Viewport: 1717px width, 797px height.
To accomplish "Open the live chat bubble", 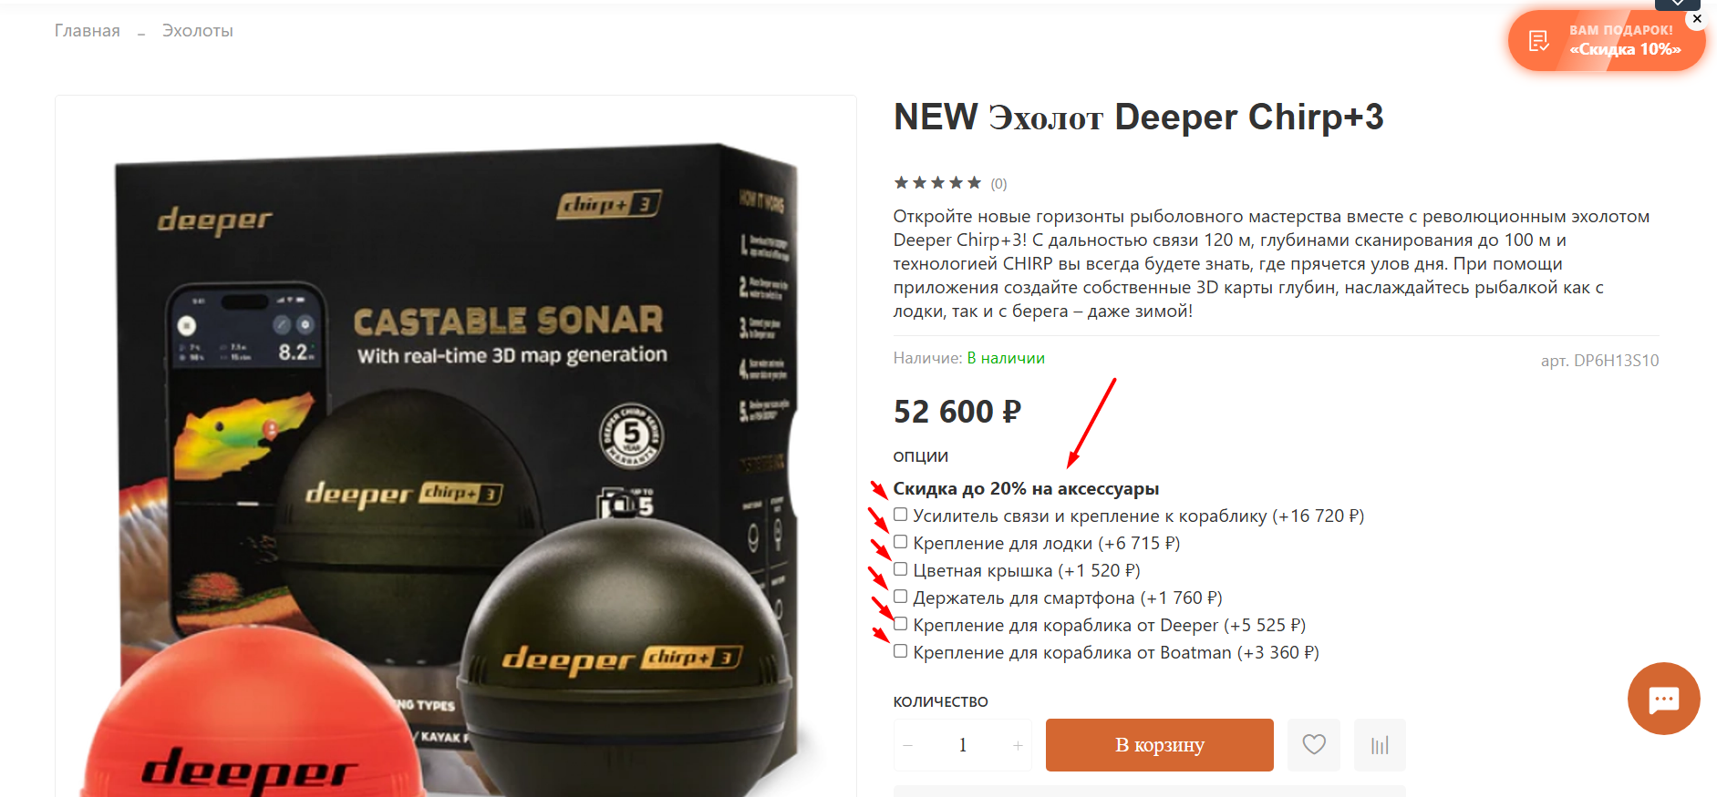I will pyautogui.click(x=1664, y=699).
